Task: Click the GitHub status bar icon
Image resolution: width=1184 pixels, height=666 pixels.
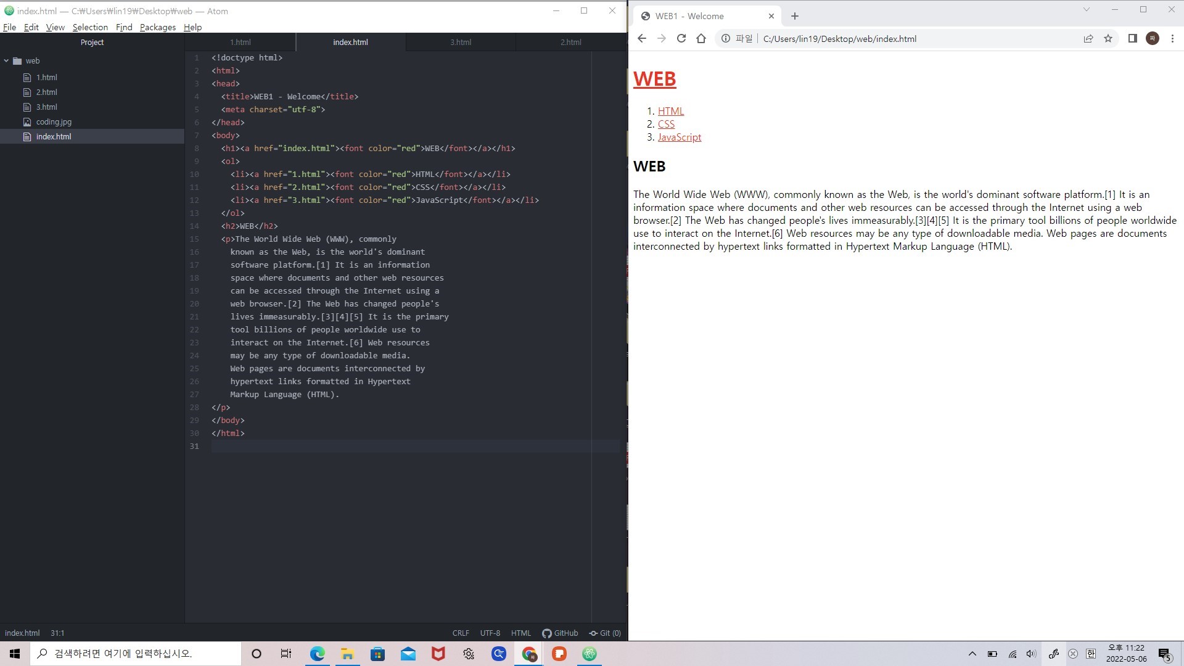Action: point(560,633)
